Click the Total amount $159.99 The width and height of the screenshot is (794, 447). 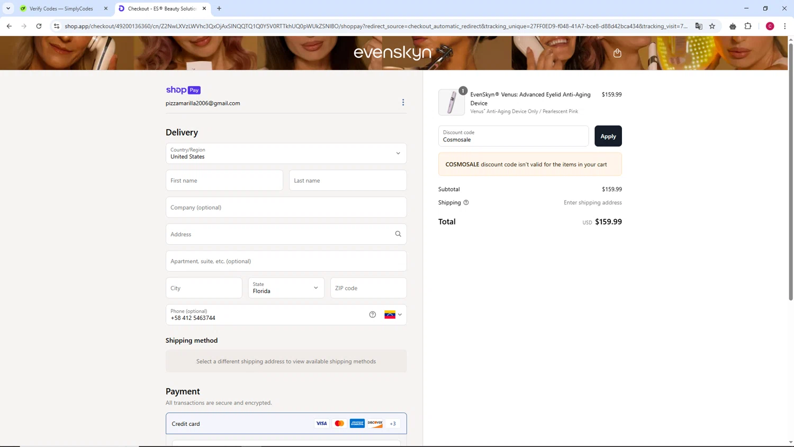coord(608,222)
